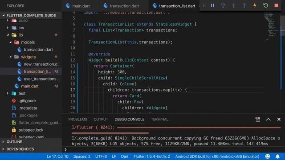Clear the debug console output

(x=257, y=119)
